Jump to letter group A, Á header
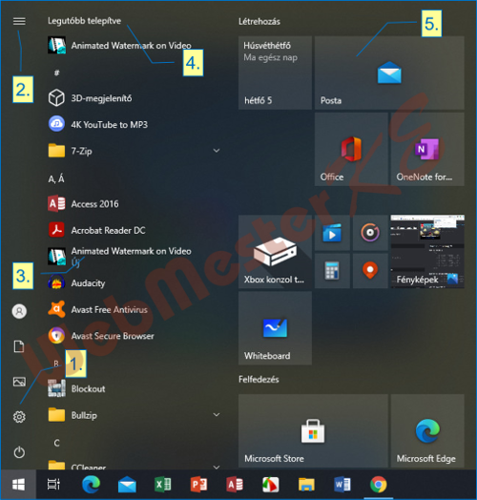This screenshot has height=500, width=477. coord(56,179)
